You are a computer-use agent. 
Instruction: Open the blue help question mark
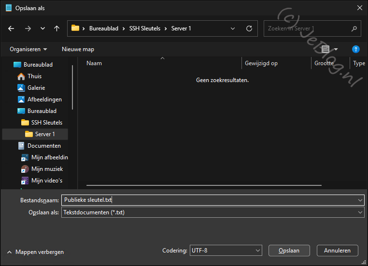(x=356, y=49)
